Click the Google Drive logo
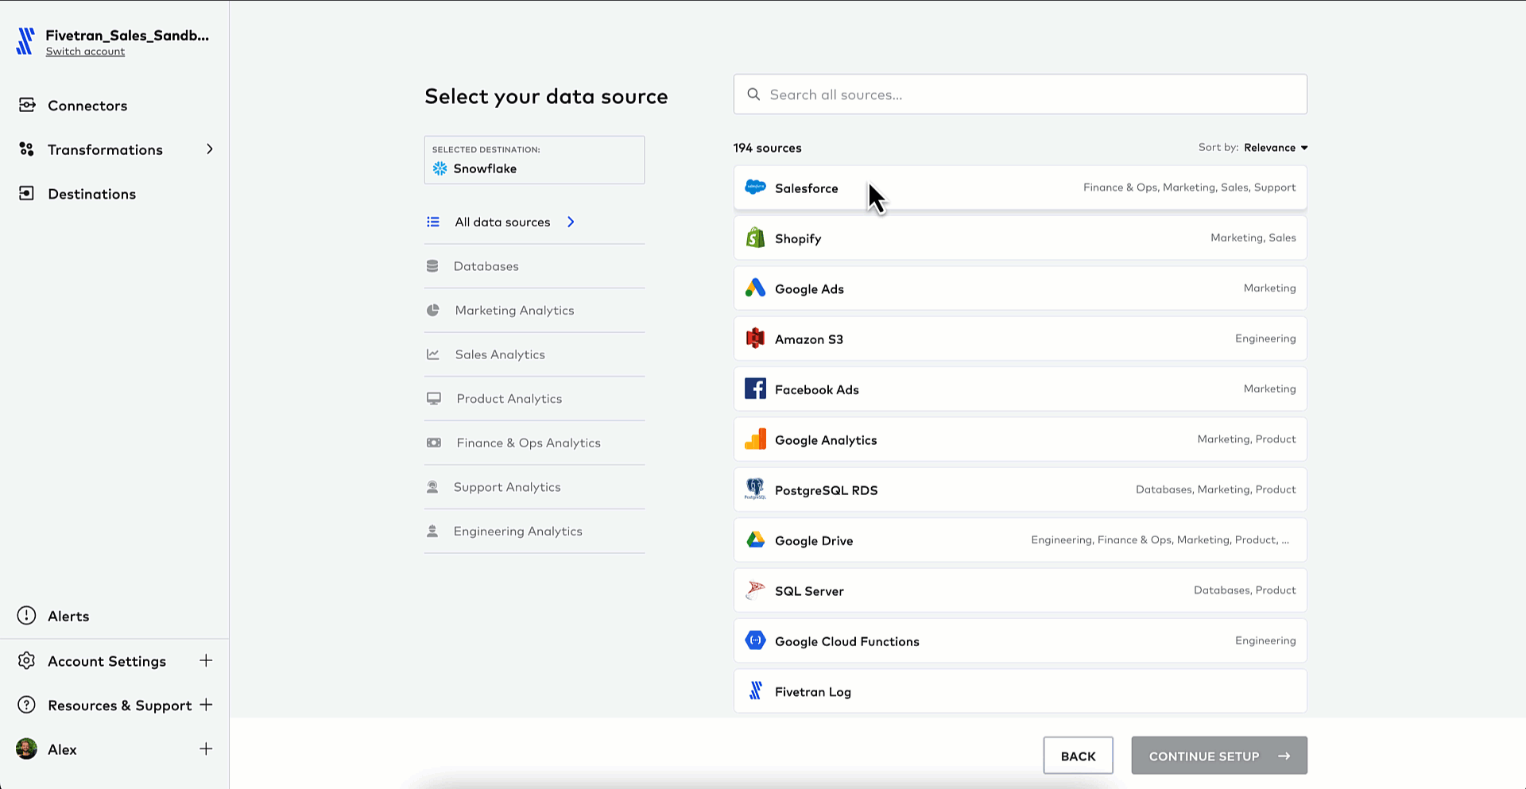 (755, 540)
